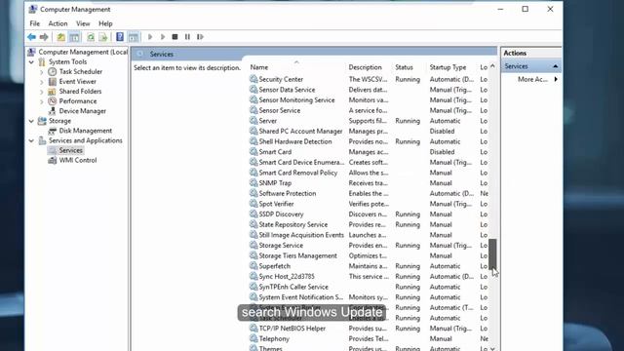Viewport: 624px width, 351px height.
Task: Click the gear icon beside Server service
Action: click(x=253, y=120)
